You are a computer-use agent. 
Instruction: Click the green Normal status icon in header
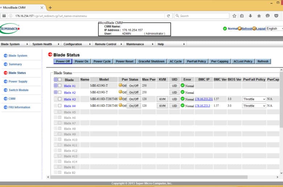(225, 29)
